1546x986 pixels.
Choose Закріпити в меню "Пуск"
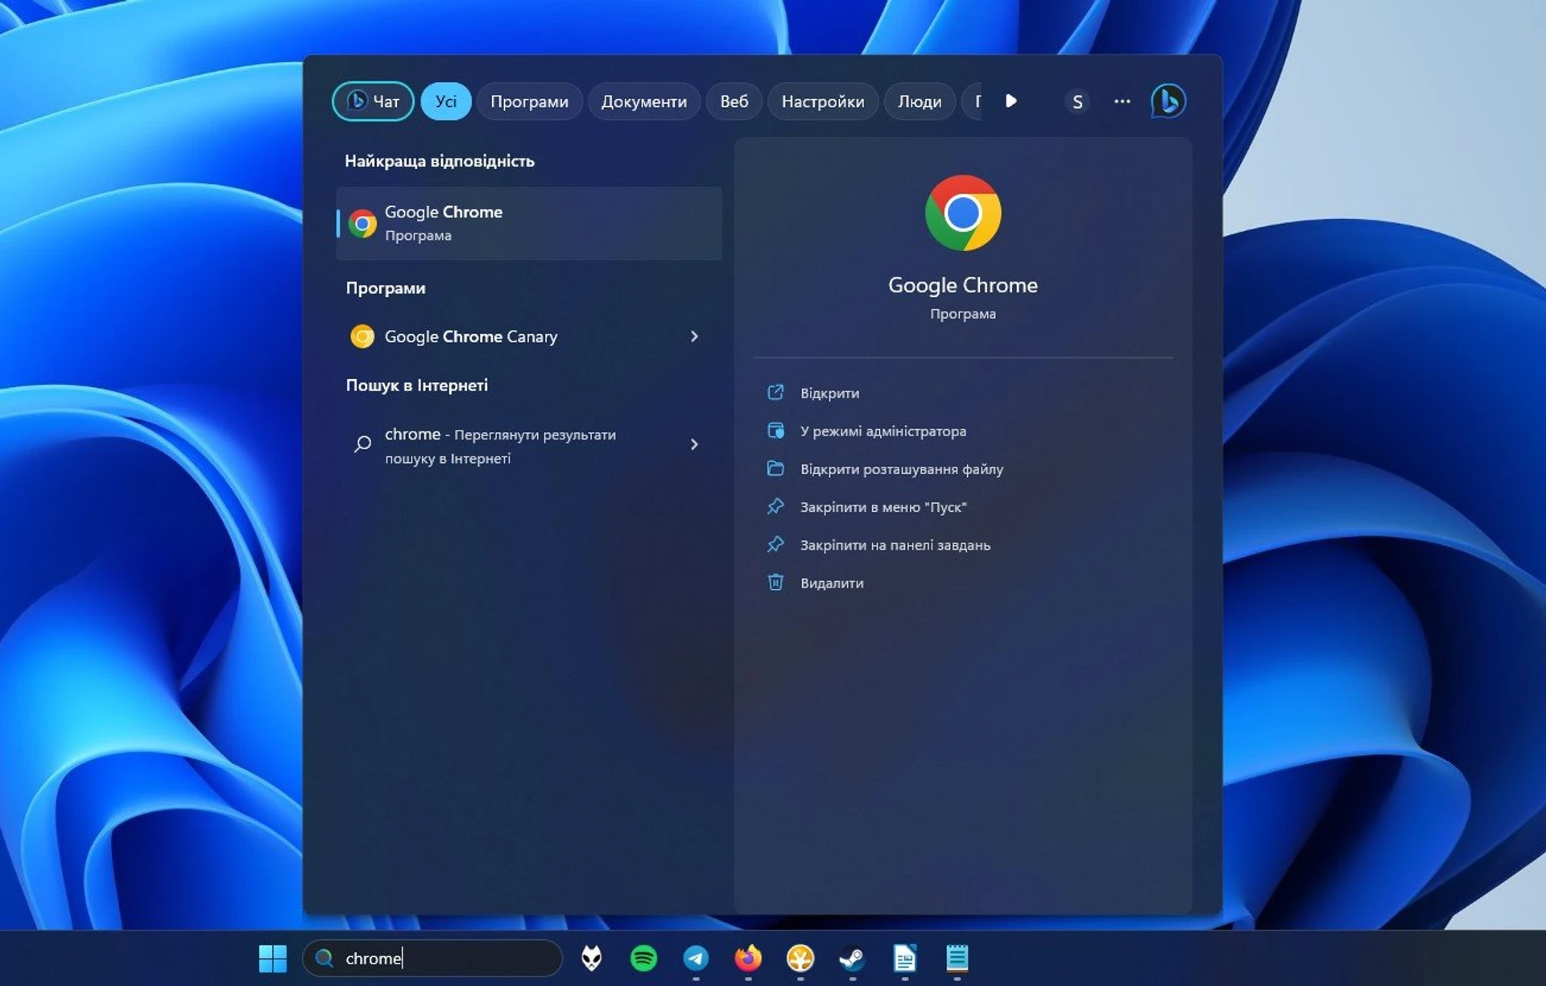pos(883,507)
